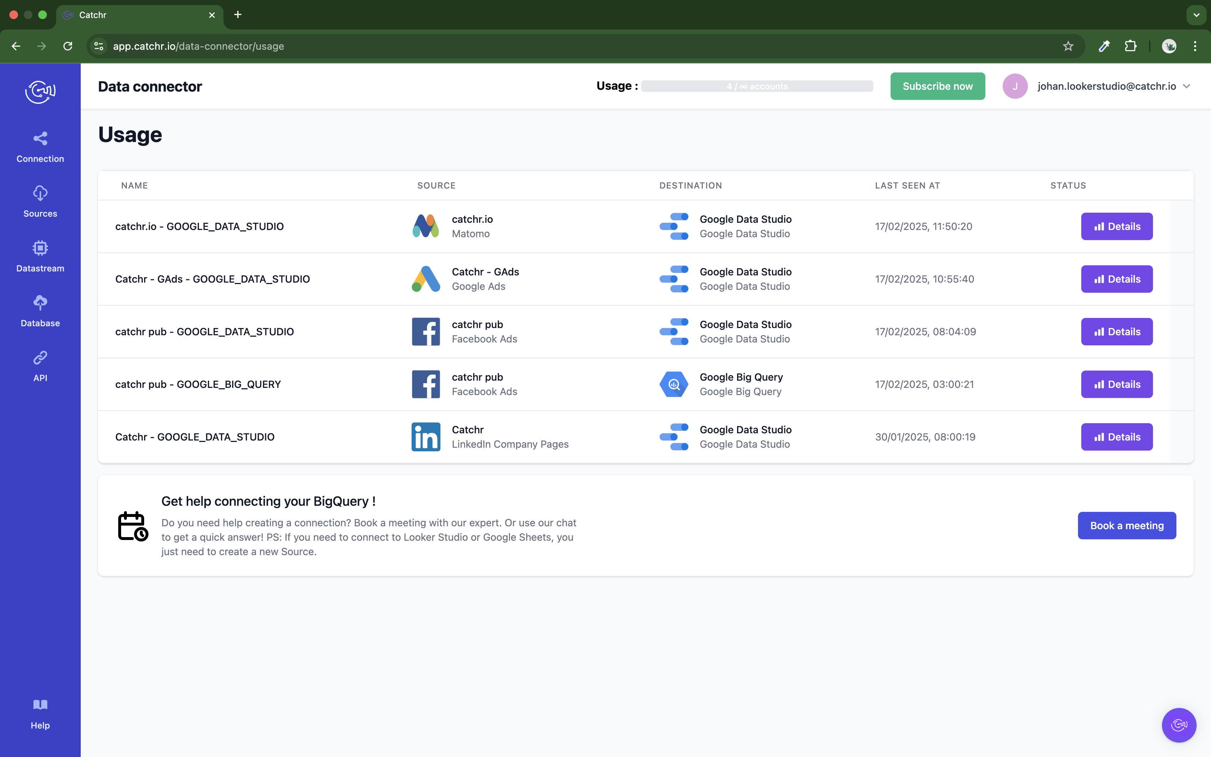Click the site information icon in address bar
The height and width of the screenshot is (757, 1211).
coord(99,46)
